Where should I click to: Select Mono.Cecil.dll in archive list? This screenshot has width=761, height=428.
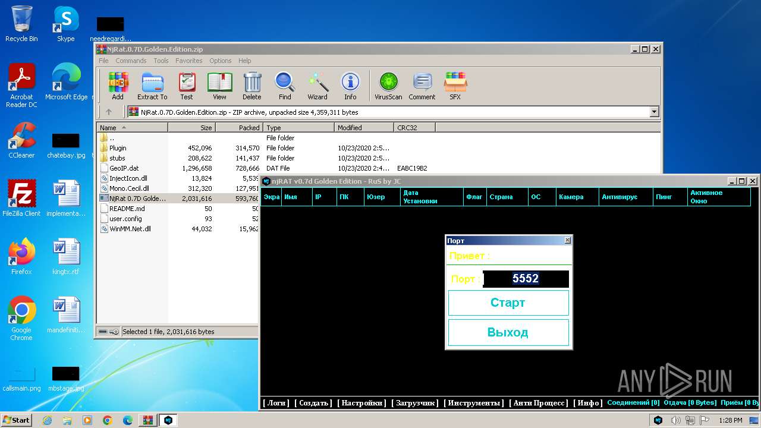tap(129, 188)
